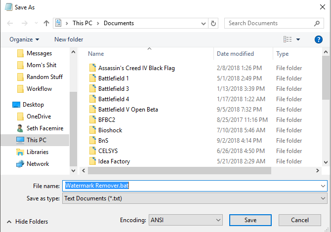Viewport: 331px width, 232px height.
Task: Select the Bioshock folder
Action: [110, 130]
